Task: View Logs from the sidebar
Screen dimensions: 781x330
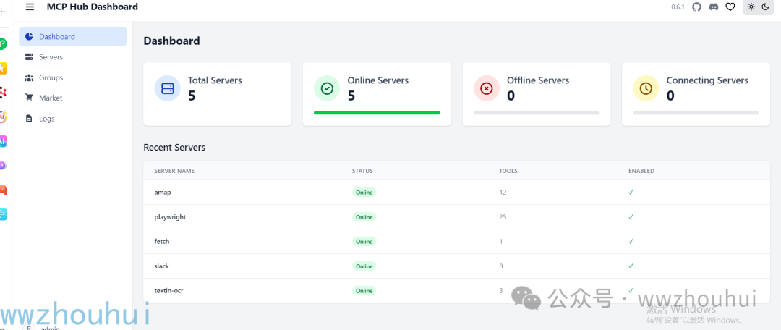Action: pos(73,119)
